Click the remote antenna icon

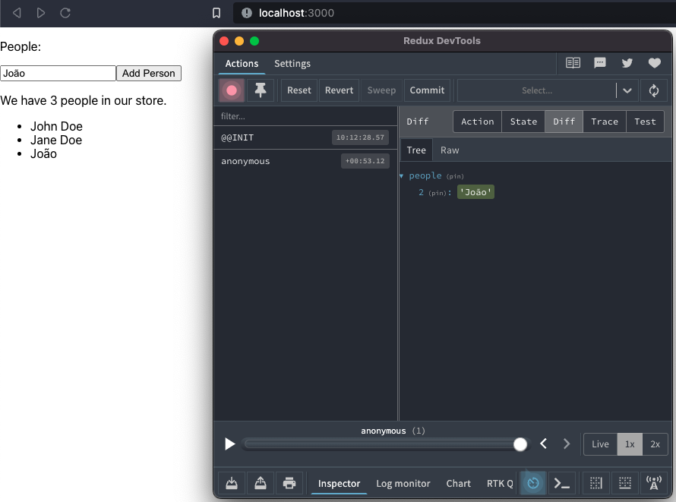(x=653, y=483)
